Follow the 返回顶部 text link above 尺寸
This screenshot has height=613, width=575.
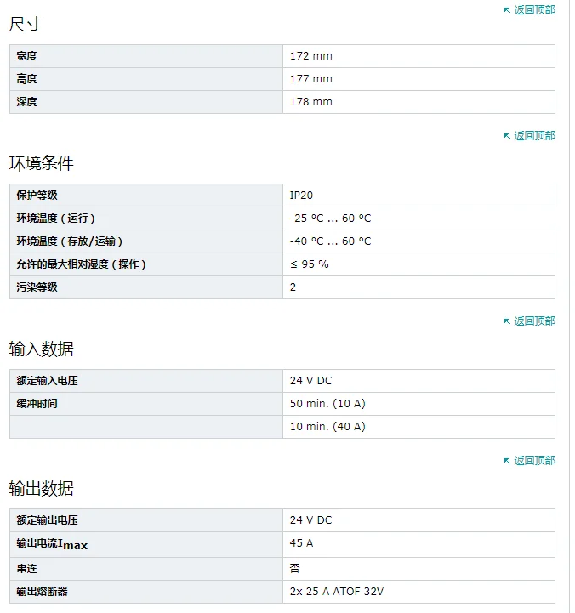coord(534,10)
